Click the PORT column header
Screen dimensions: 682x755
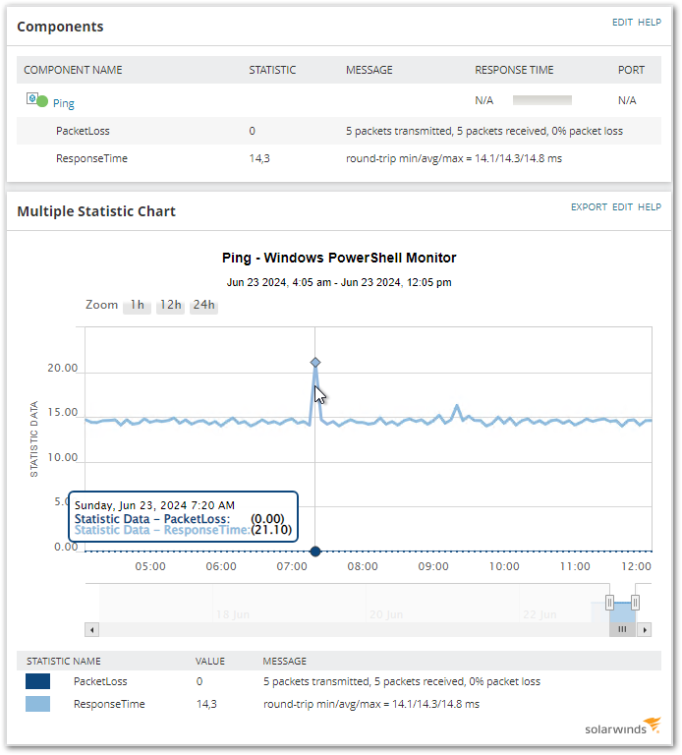coord(631,70)
